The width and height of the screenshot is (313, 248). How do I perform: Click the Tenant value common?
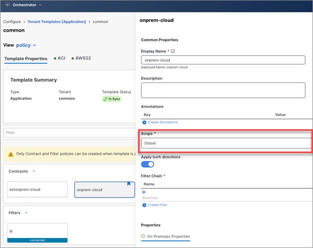(x=67, y=98)
